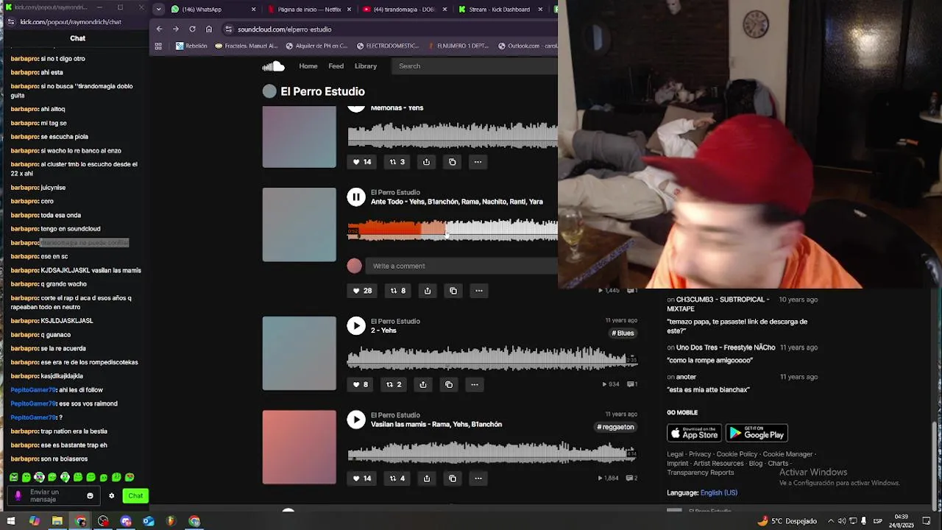
Task: Share Vasilan las mamis track
Action: [x=427, y=478]
